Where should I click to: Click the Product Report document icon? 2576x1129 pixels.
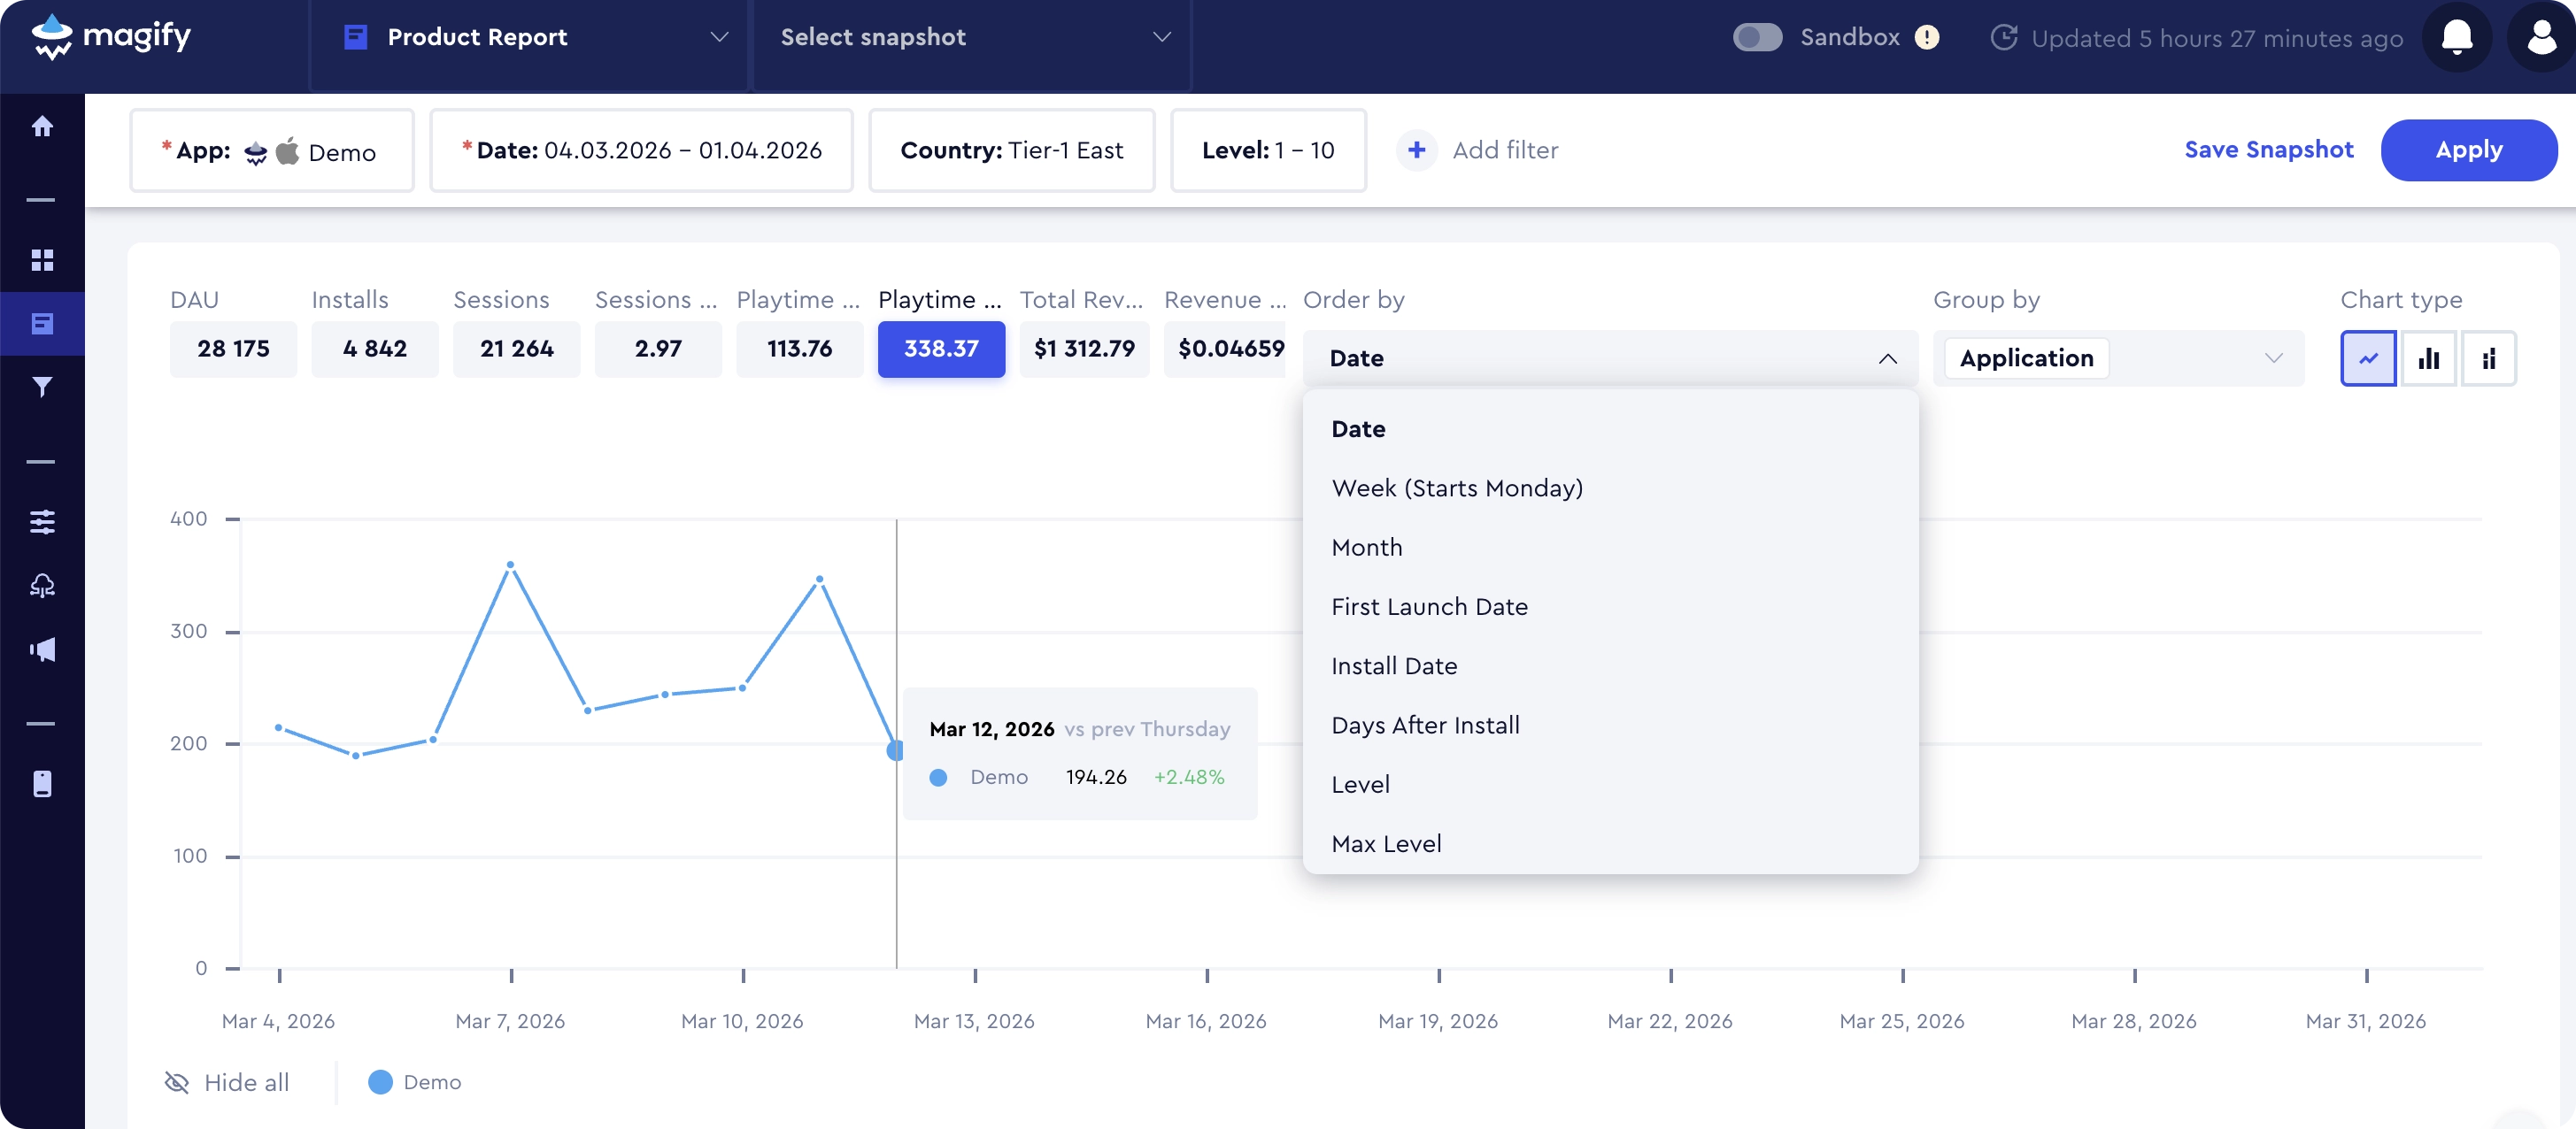click(x=354, y=37)
